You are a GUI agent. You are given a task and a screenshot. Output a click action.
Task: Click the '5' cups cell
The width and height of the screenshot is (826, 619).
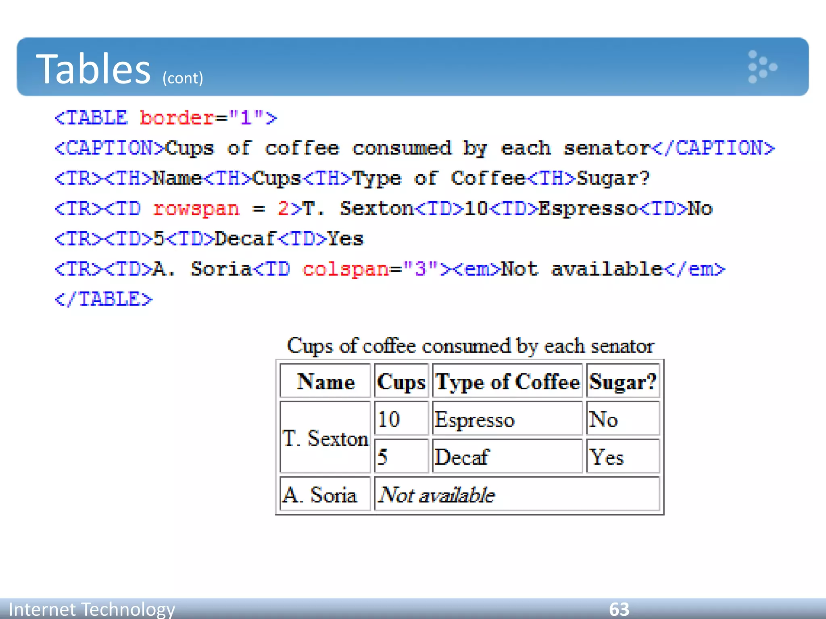point(401,456)
